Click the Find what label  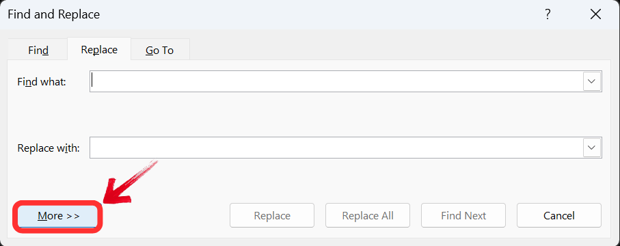[42, 82]
